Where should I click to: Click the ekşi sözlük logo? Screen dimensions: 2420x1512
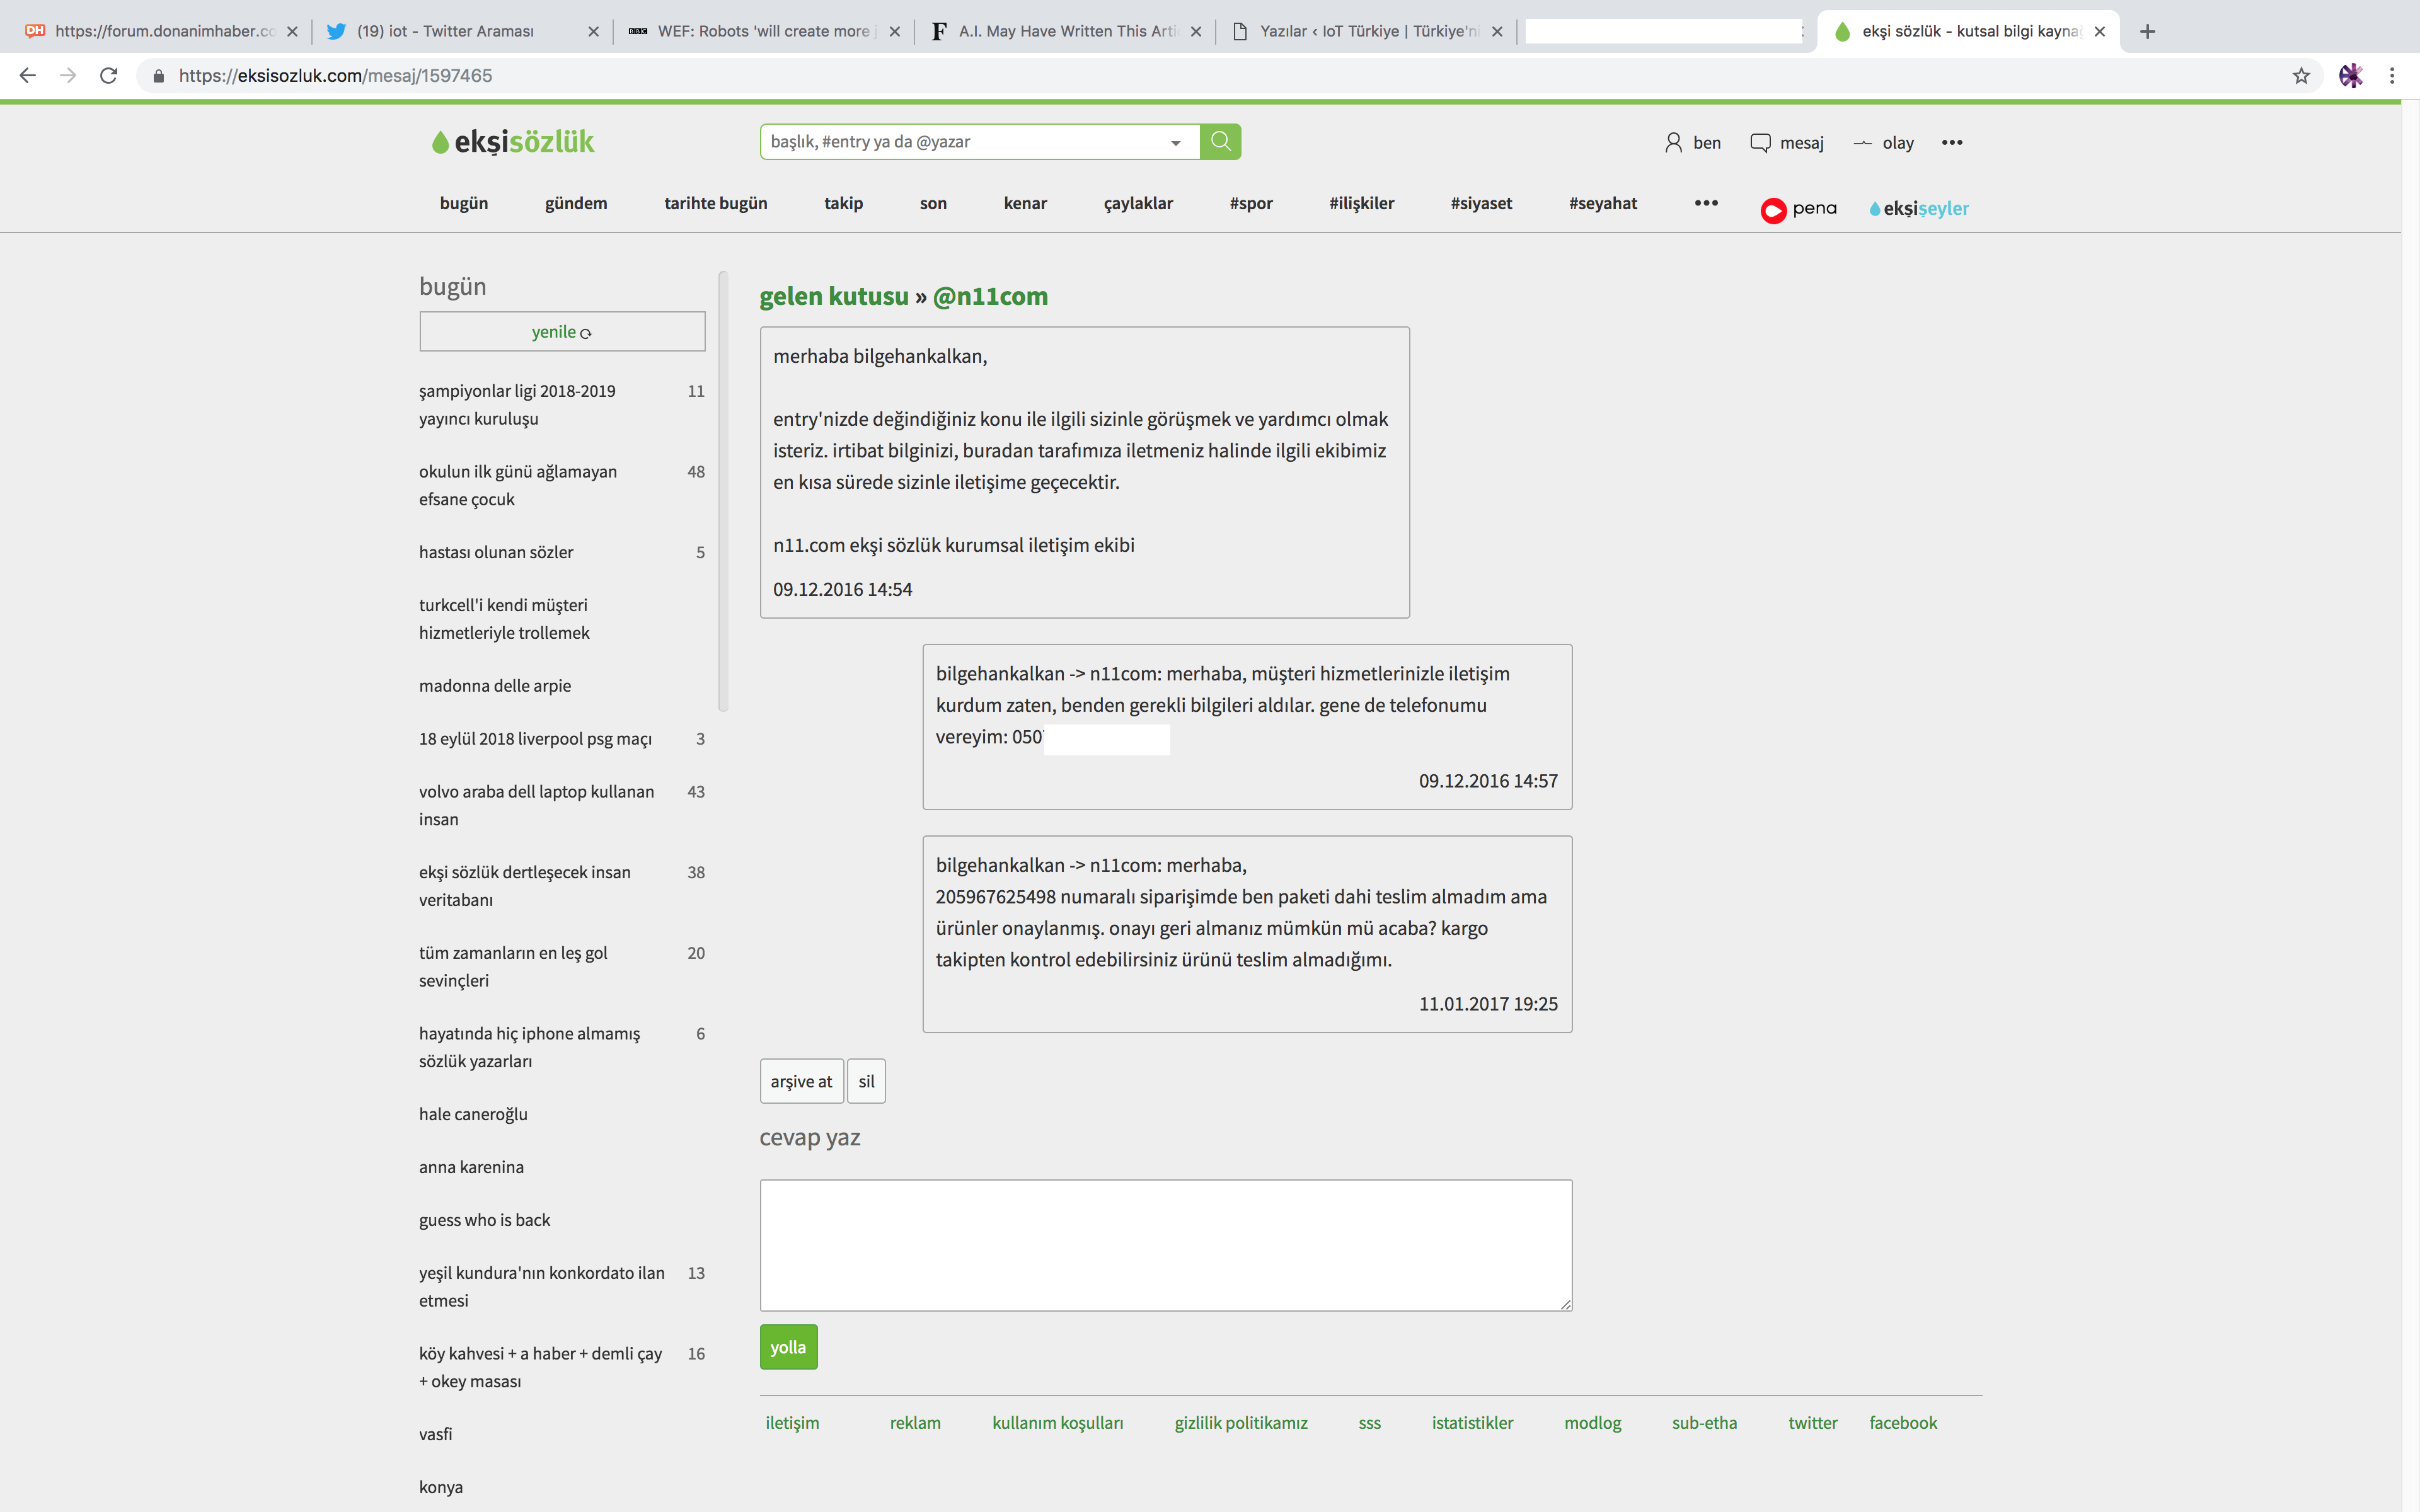[x=513, y=142]
